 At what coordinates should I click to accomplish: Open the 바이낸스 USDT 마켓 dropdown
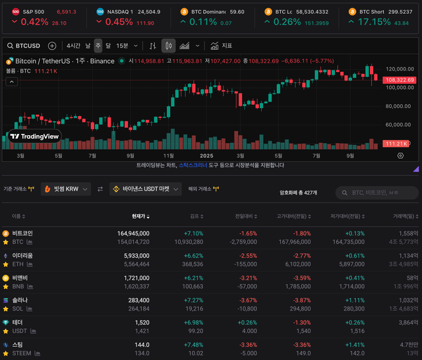[x=145, y=189]
